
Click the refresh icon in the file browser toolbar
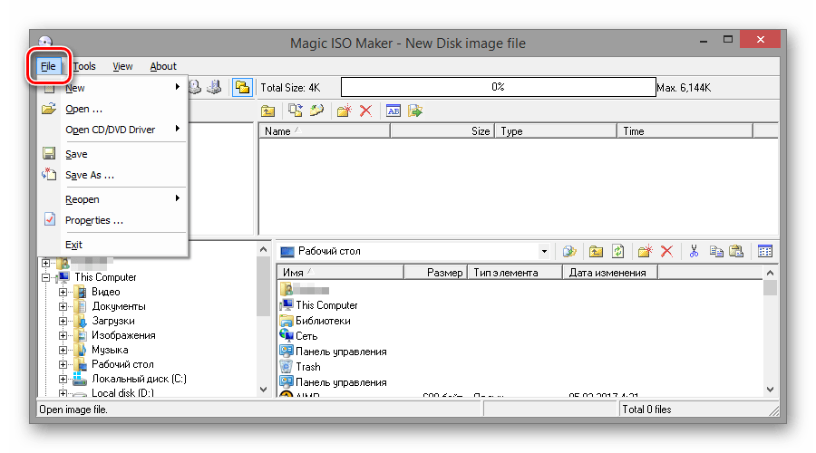point(618,251)
